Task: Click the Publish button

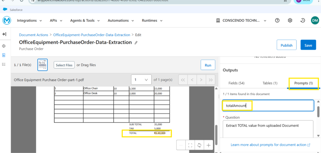Action: tap(286, 45)
